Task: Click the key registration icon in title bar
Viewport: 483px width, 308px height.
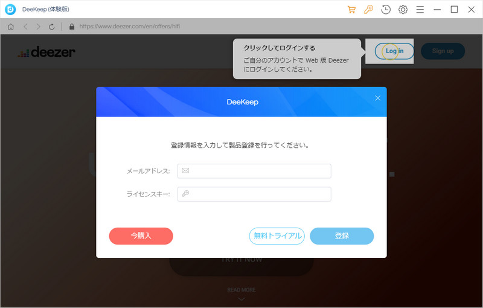Action: [368, 10]
